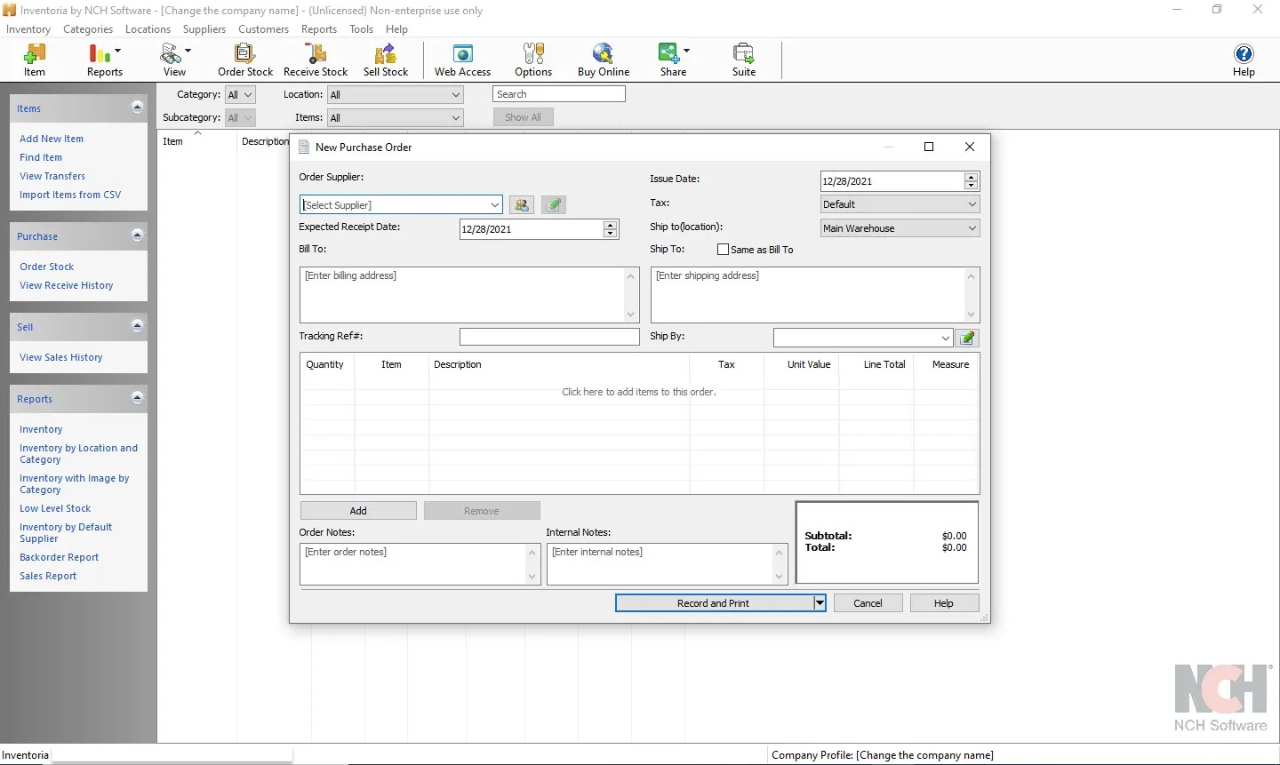Viewport: 1280px width, 765px height.
Task: Open Reports from the toolbar
Action: click(100, 60)
